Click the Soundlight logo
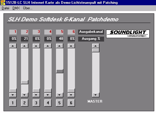156x113 pixels. click(x=128, y=34)
